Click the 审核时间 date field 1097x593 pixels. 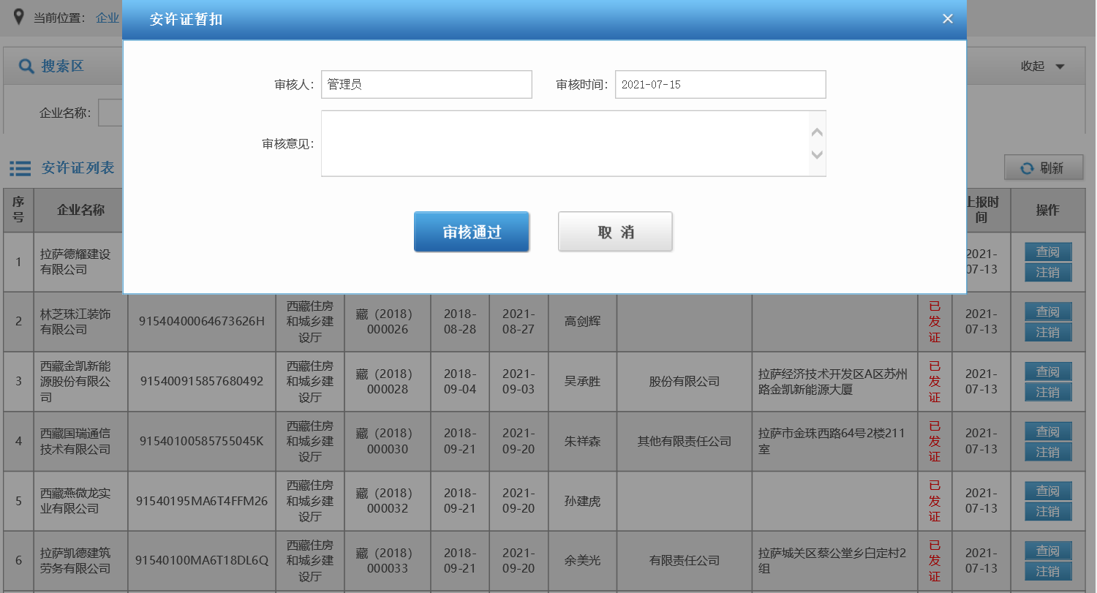720,85
